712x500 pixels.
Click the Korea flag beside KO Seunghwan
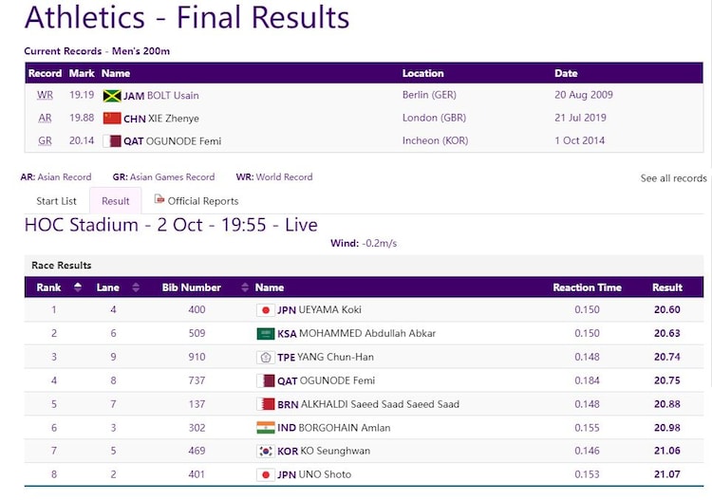point(266,452)
